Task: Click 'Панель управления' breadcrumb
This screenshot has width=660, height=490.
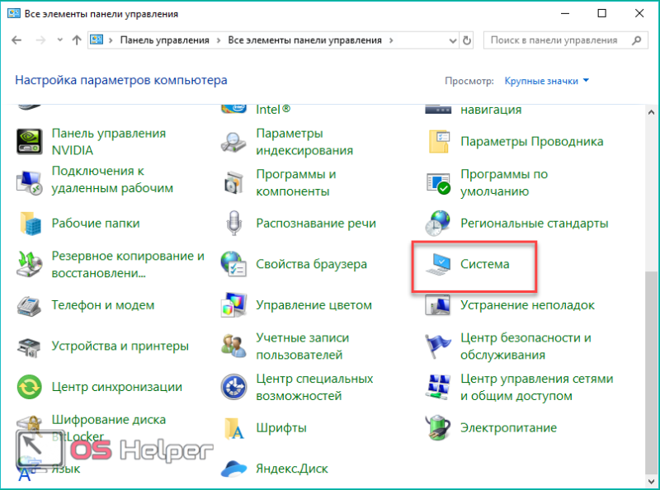Action: [x=164, y=40]
